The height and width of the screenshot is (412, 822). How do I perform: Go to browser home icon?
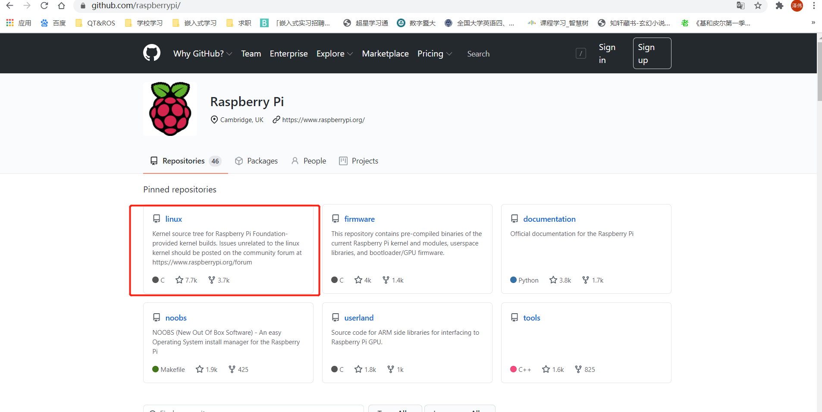tap(61, 6)
